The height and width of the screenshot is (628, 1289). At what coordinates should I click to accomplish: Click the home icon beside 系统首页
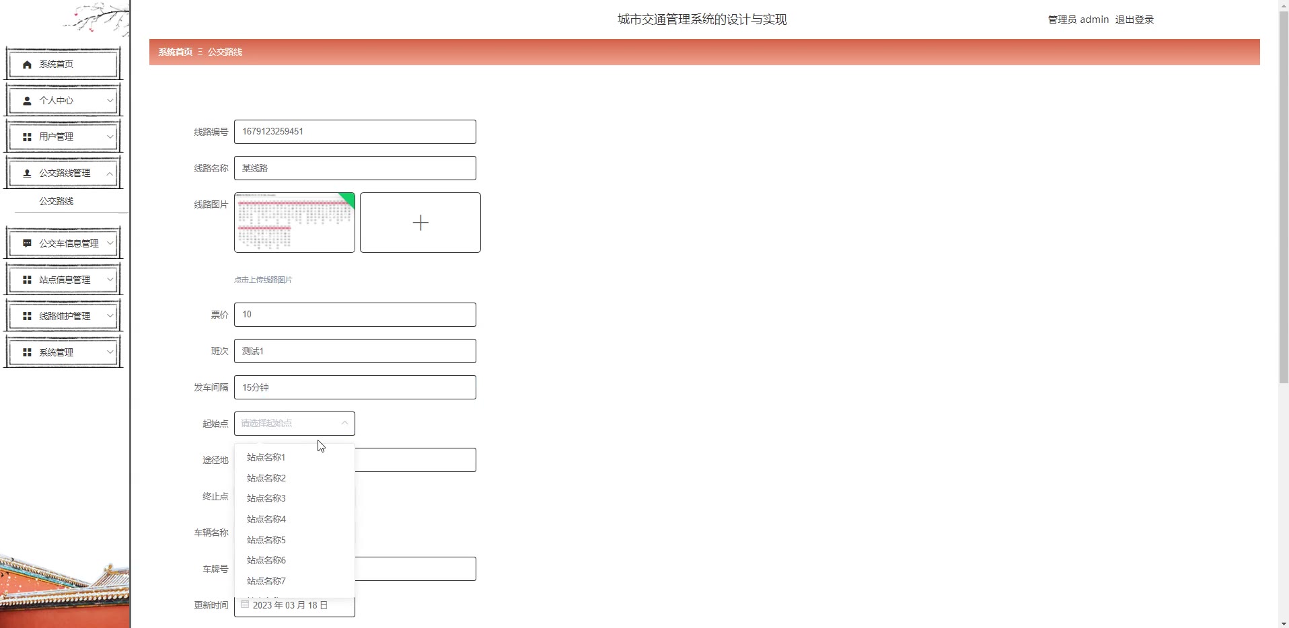tap(27, 65)
